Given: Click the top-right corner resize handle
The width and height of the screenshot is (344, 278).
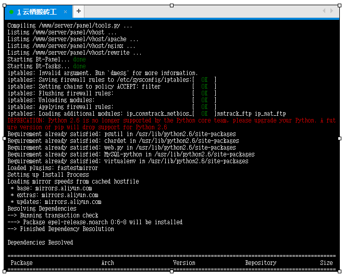Looking at the screenshot, I should (340, 6).
